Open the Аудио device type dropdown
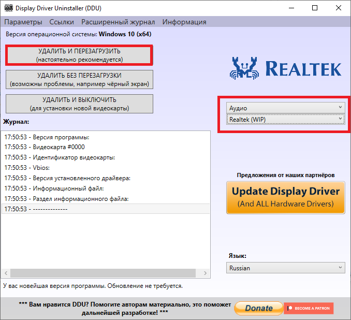 pyautogui.click(x=285, y=108)
